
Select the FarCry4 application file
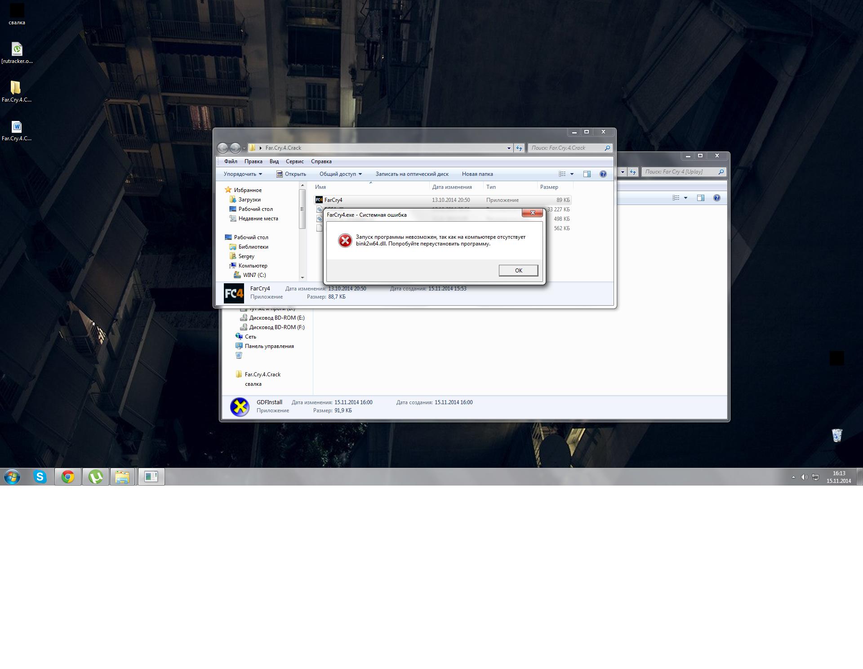point(443,200)
